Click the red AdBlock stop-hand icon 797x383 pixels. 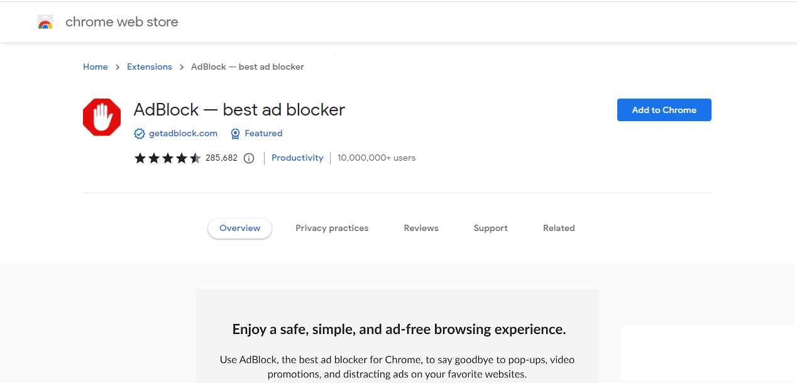coord(102,117)
